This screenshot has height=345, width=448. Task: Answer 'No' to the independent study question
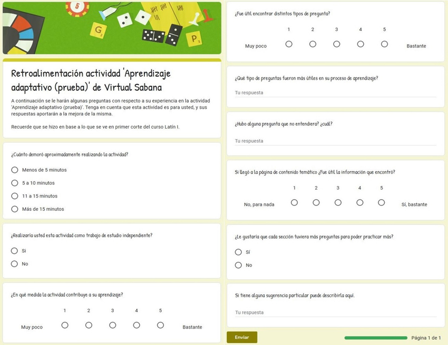pos(15,264)
